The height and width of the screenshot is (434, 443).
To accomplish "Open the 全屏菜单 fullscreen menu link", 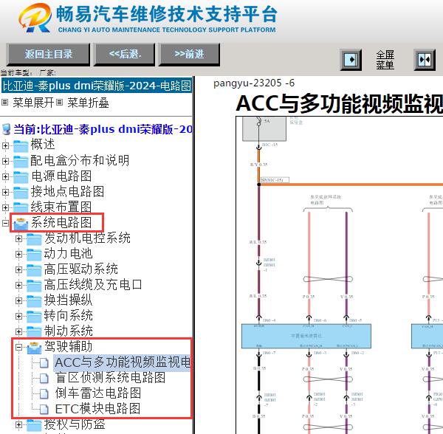I will 385,60.
